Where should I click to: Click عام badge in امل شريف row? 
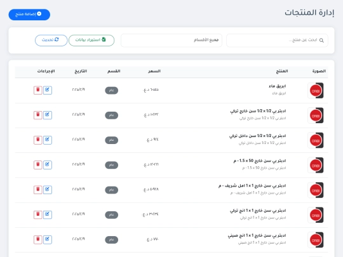pyautogui.click(x=112, y=190)
